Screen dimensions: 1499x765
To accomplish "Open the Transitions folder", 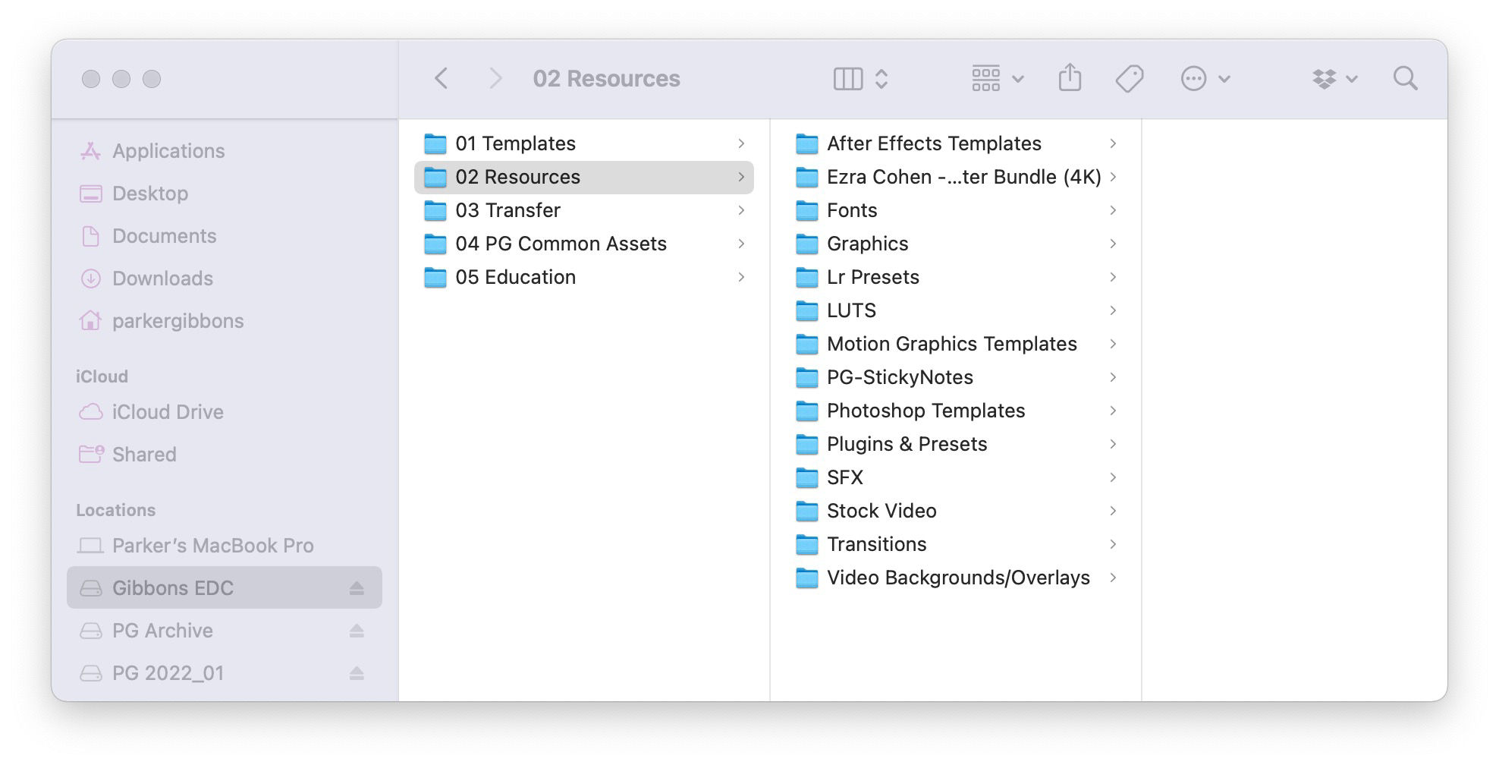I will [x=956, y=544].
